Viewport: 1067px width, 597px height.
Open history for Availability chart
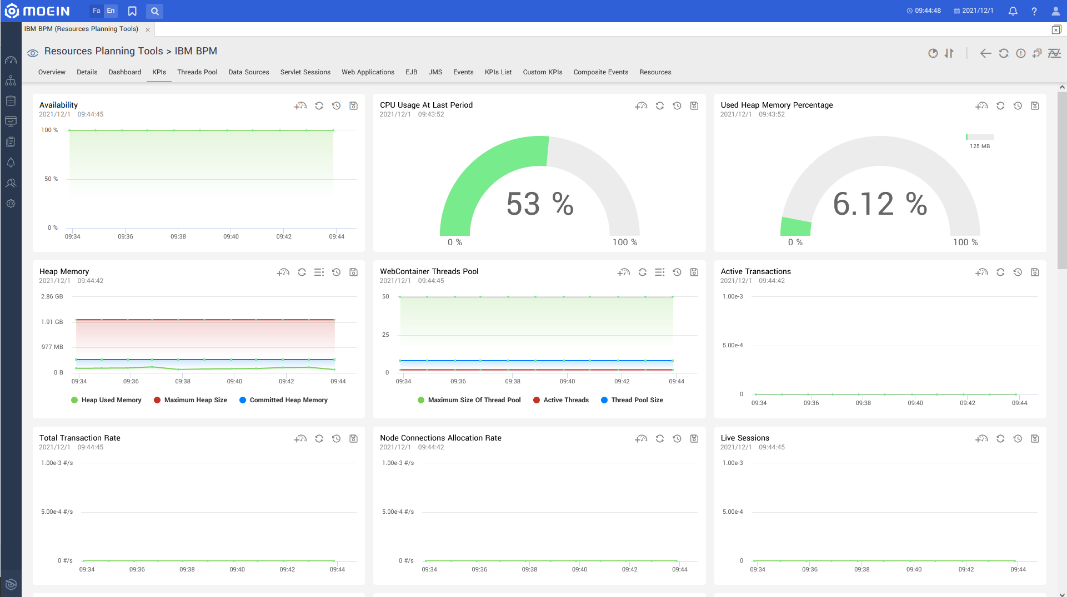(336, 106)
